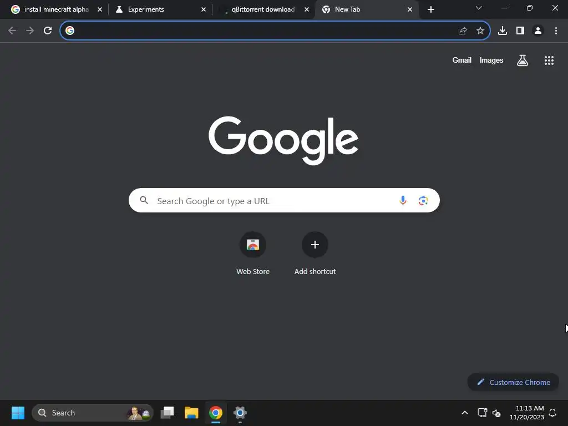Close the New Tab tab
568x426 pixels.
410,9
